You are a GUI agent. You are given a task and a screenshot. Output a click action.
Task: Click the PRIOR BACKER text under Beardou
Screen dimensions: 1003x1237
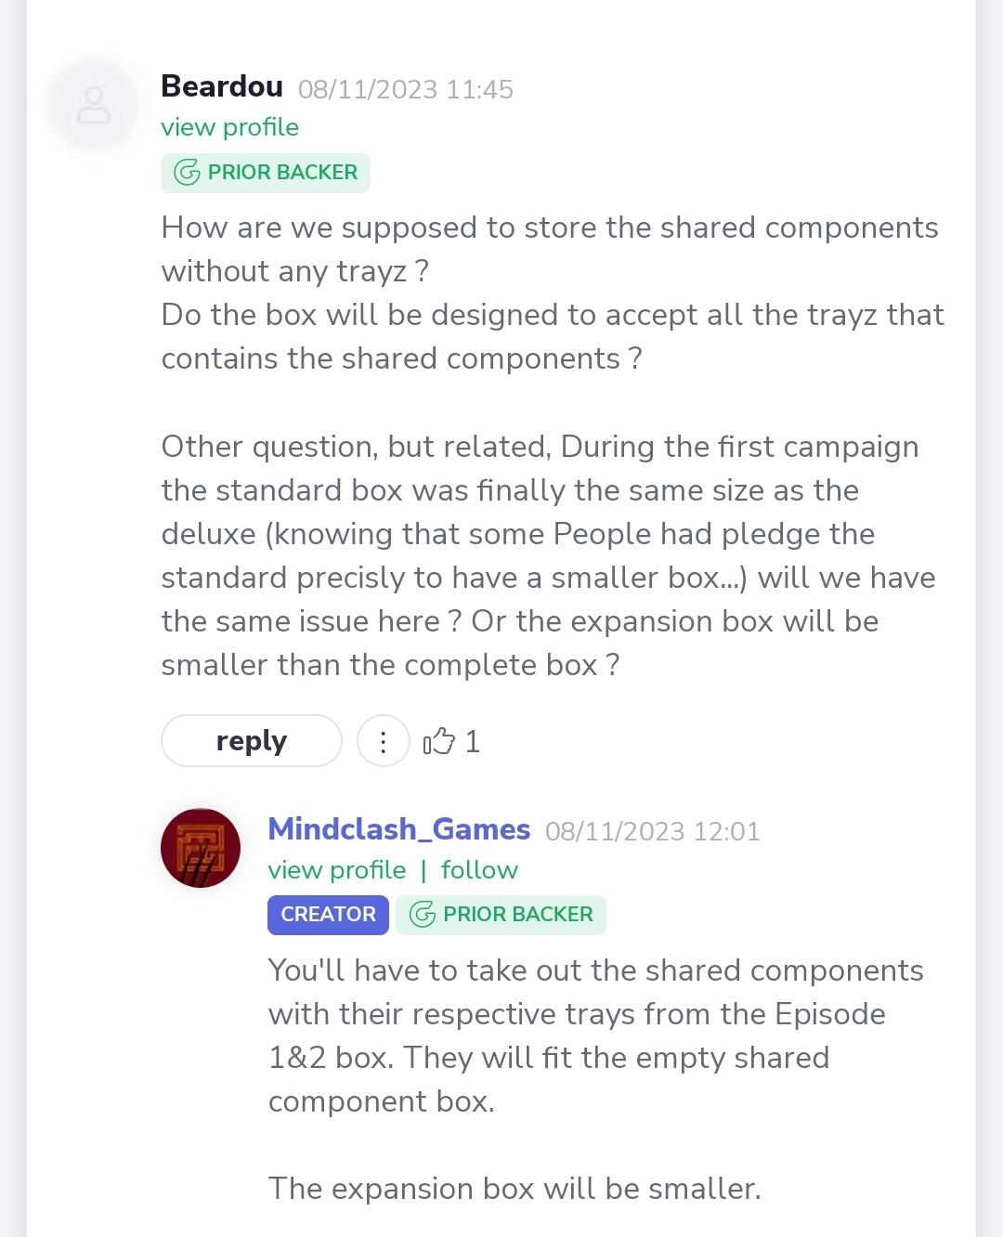282,173
